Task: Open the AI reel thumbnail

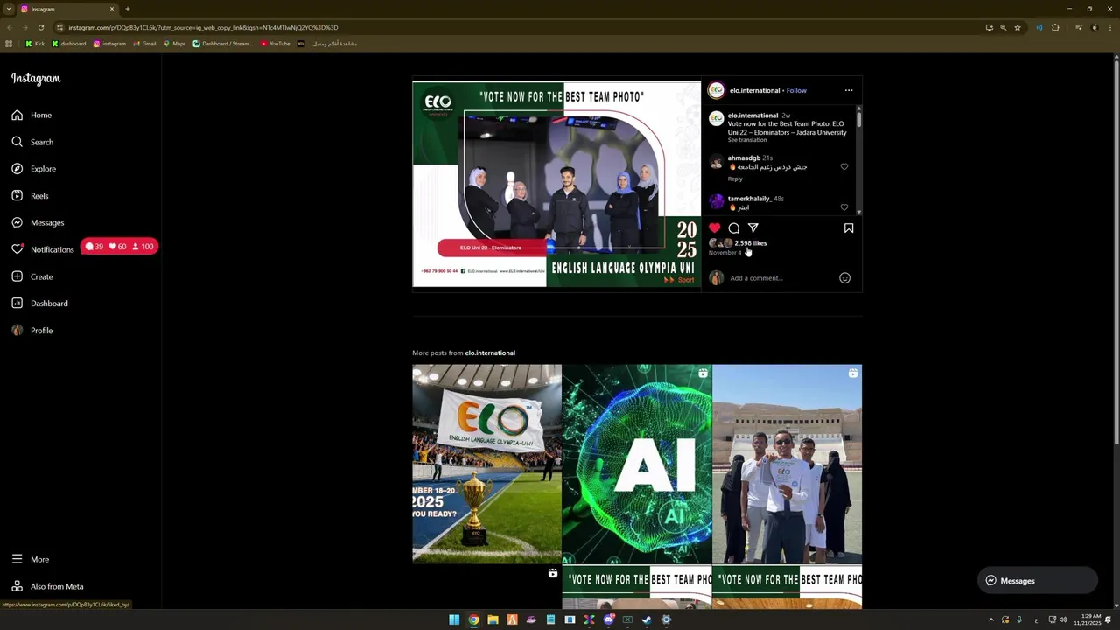Action: [637, 464]
